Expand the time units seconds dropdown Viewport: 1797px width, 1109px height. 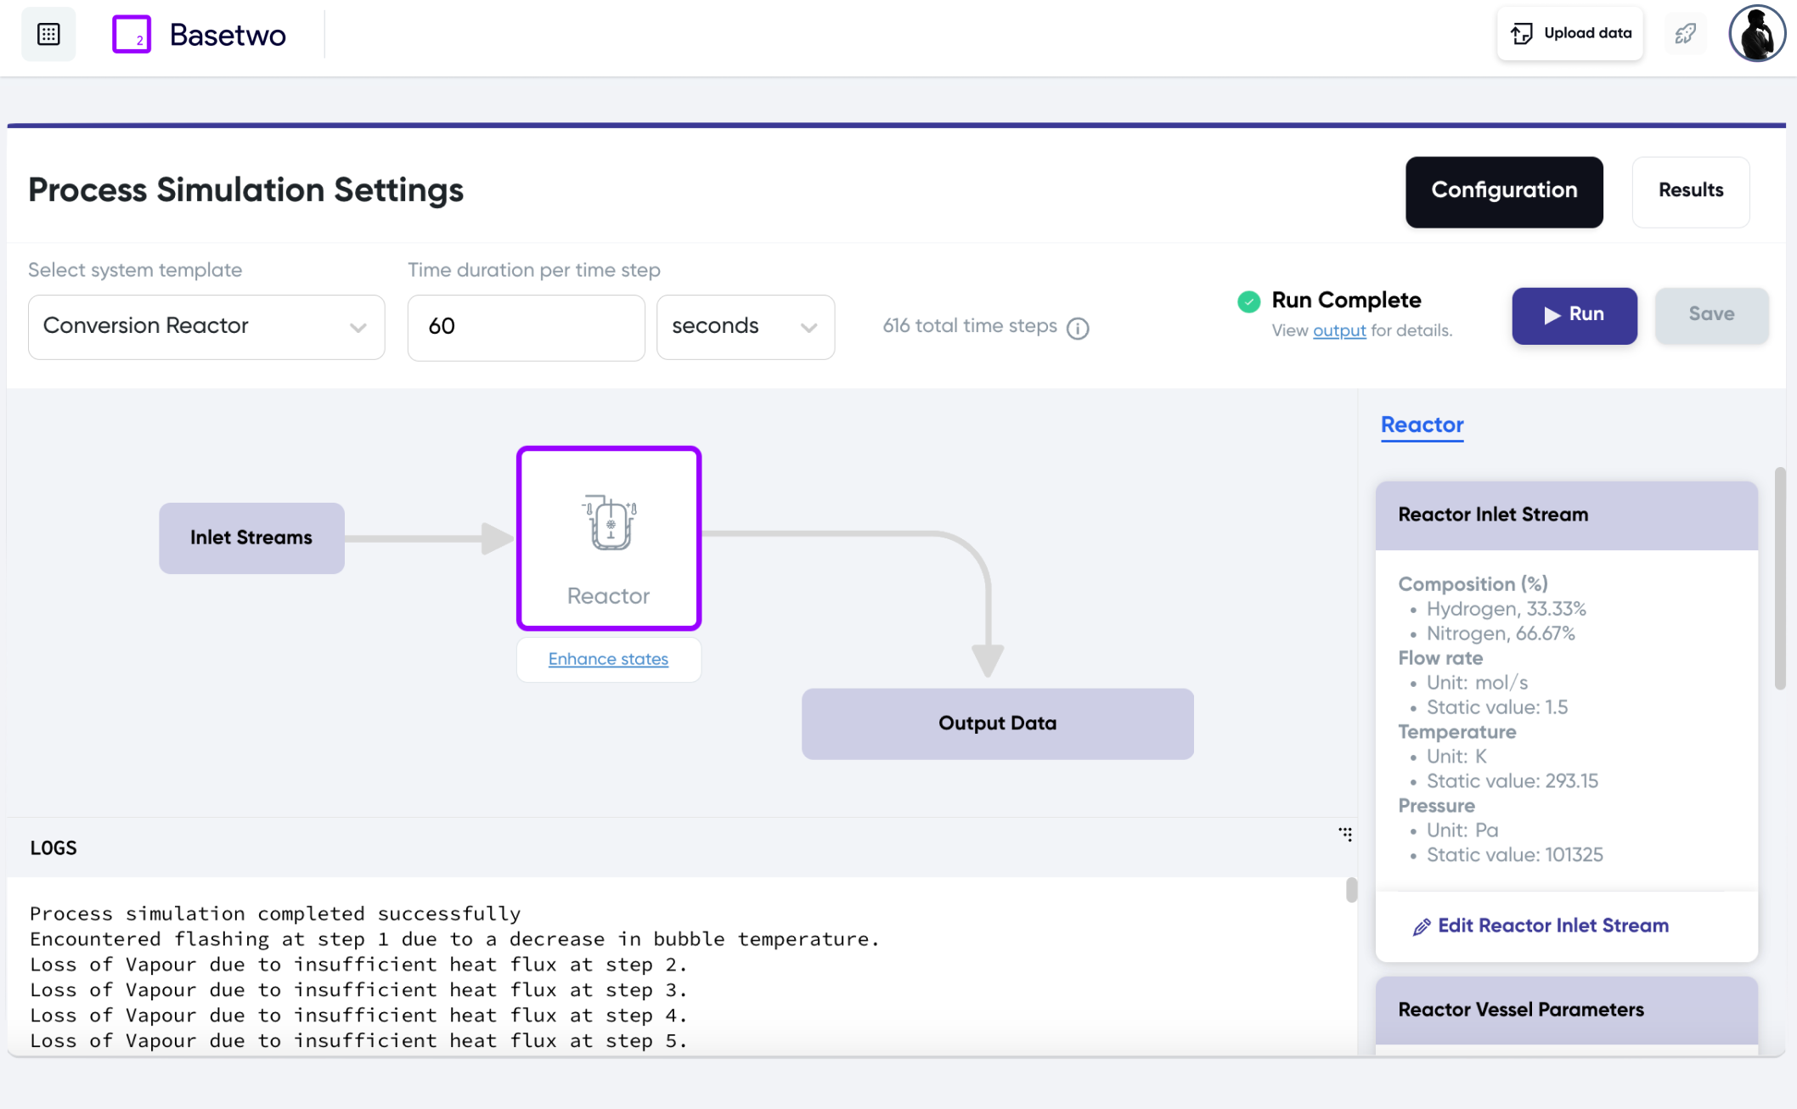point(745,327)
